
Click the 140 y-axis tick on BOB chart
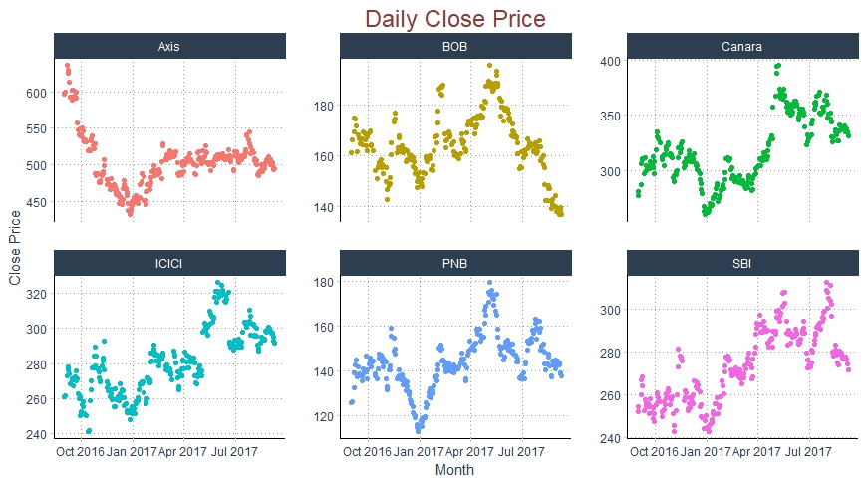click(322, 207)
